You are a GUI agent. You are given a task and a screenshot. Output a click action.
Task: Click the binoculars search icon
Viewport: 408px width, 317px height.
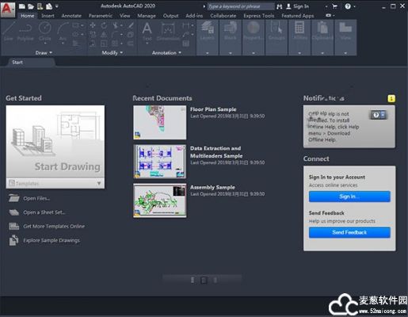[279, 6]
